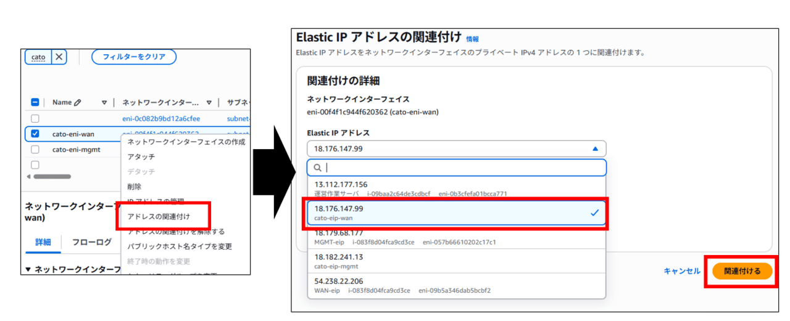
Task: Check the cato-eni-mgmt row checkbox
Action: (x=35, y=149)
